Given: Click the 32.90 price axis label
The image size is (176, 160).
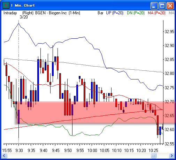Looking at the screenshot, I should coord(169,45).
